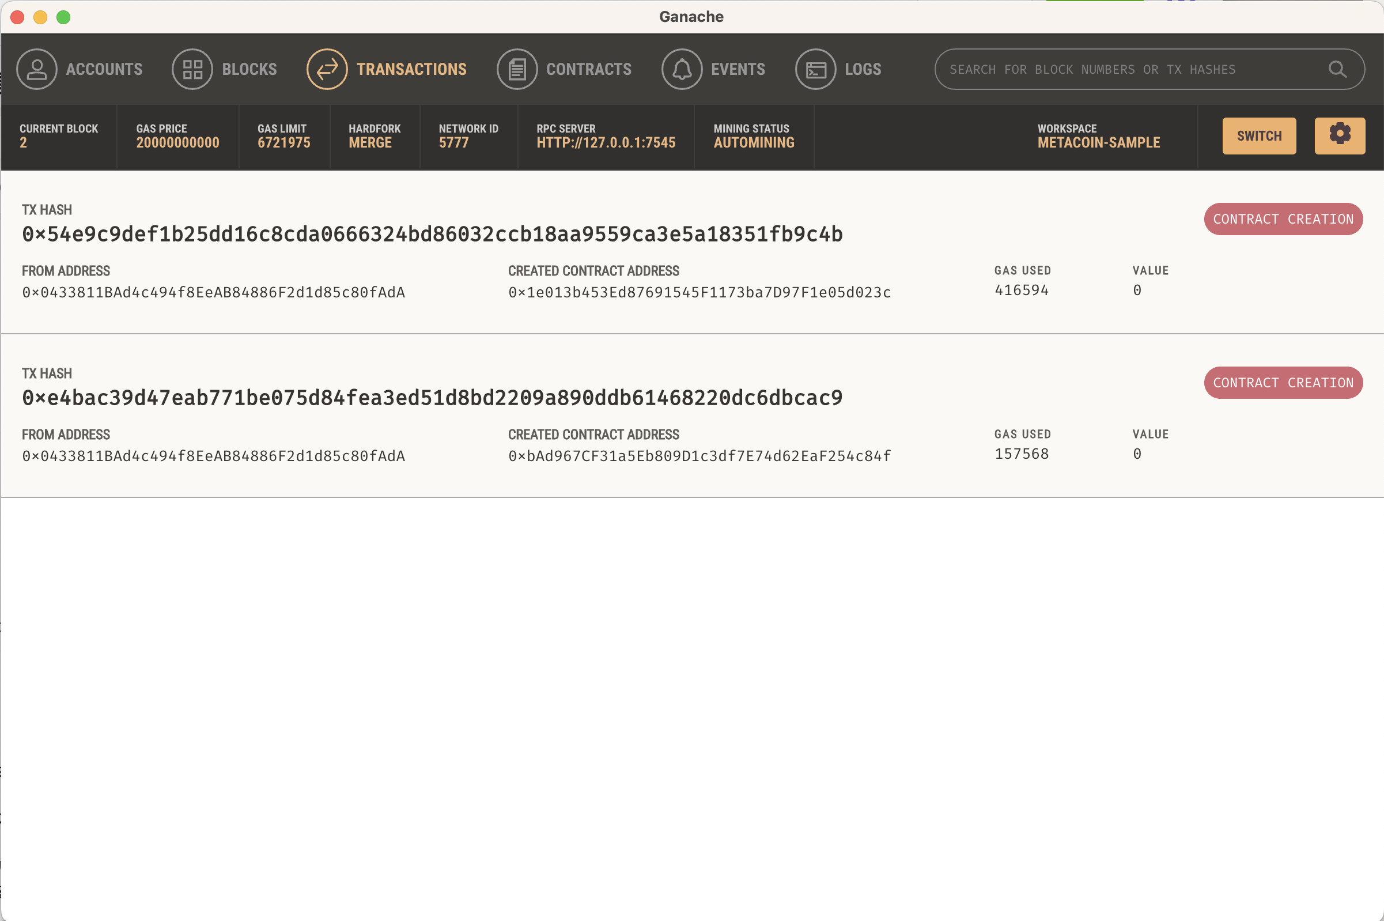This screenshot has width=1384, height=921.
Task: Open transaction with hash 0xe4bac39d47ea
Action: (432, 398)
